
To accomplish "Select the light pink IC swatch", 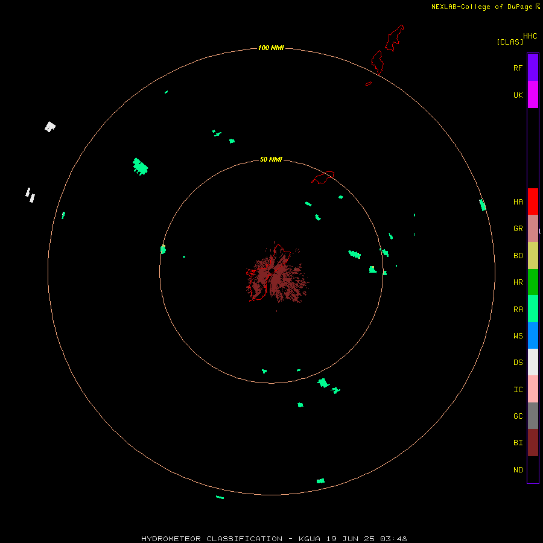I will (x=533, y=389).
